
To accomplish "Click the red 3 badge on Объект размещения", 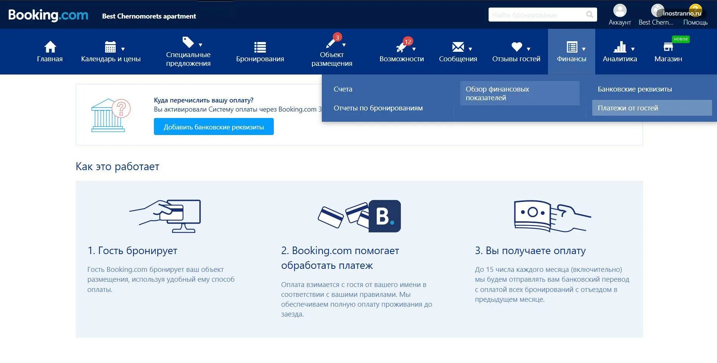I will coord(337,37).
